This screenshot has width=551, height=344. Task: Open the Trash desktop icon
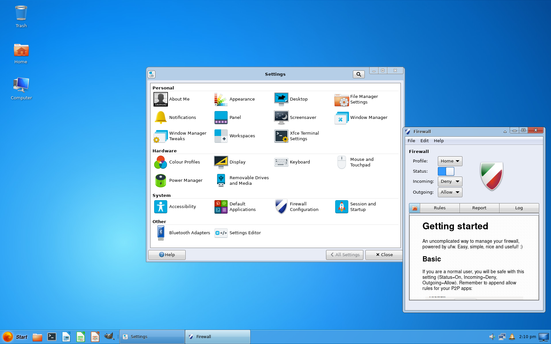coord(21,17)
